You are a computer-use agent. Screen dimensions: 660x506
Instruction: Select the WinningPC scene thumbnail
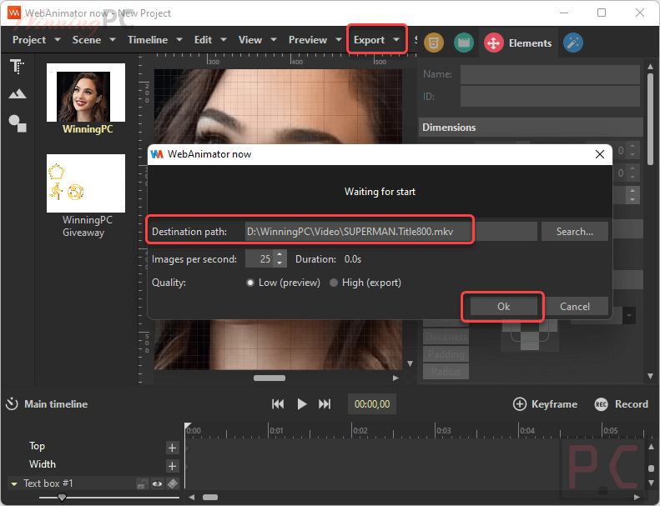[x=86, y=93]
